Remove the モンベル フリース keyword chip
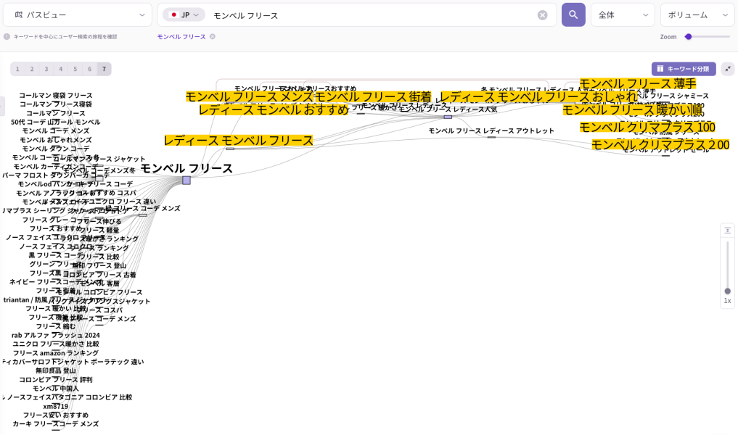738x435 pixels. click(213, 37)
